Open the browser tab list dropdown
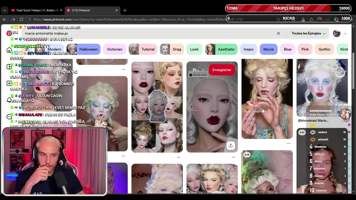The width and height of the screenshot is (356, 200). [5, 10]
